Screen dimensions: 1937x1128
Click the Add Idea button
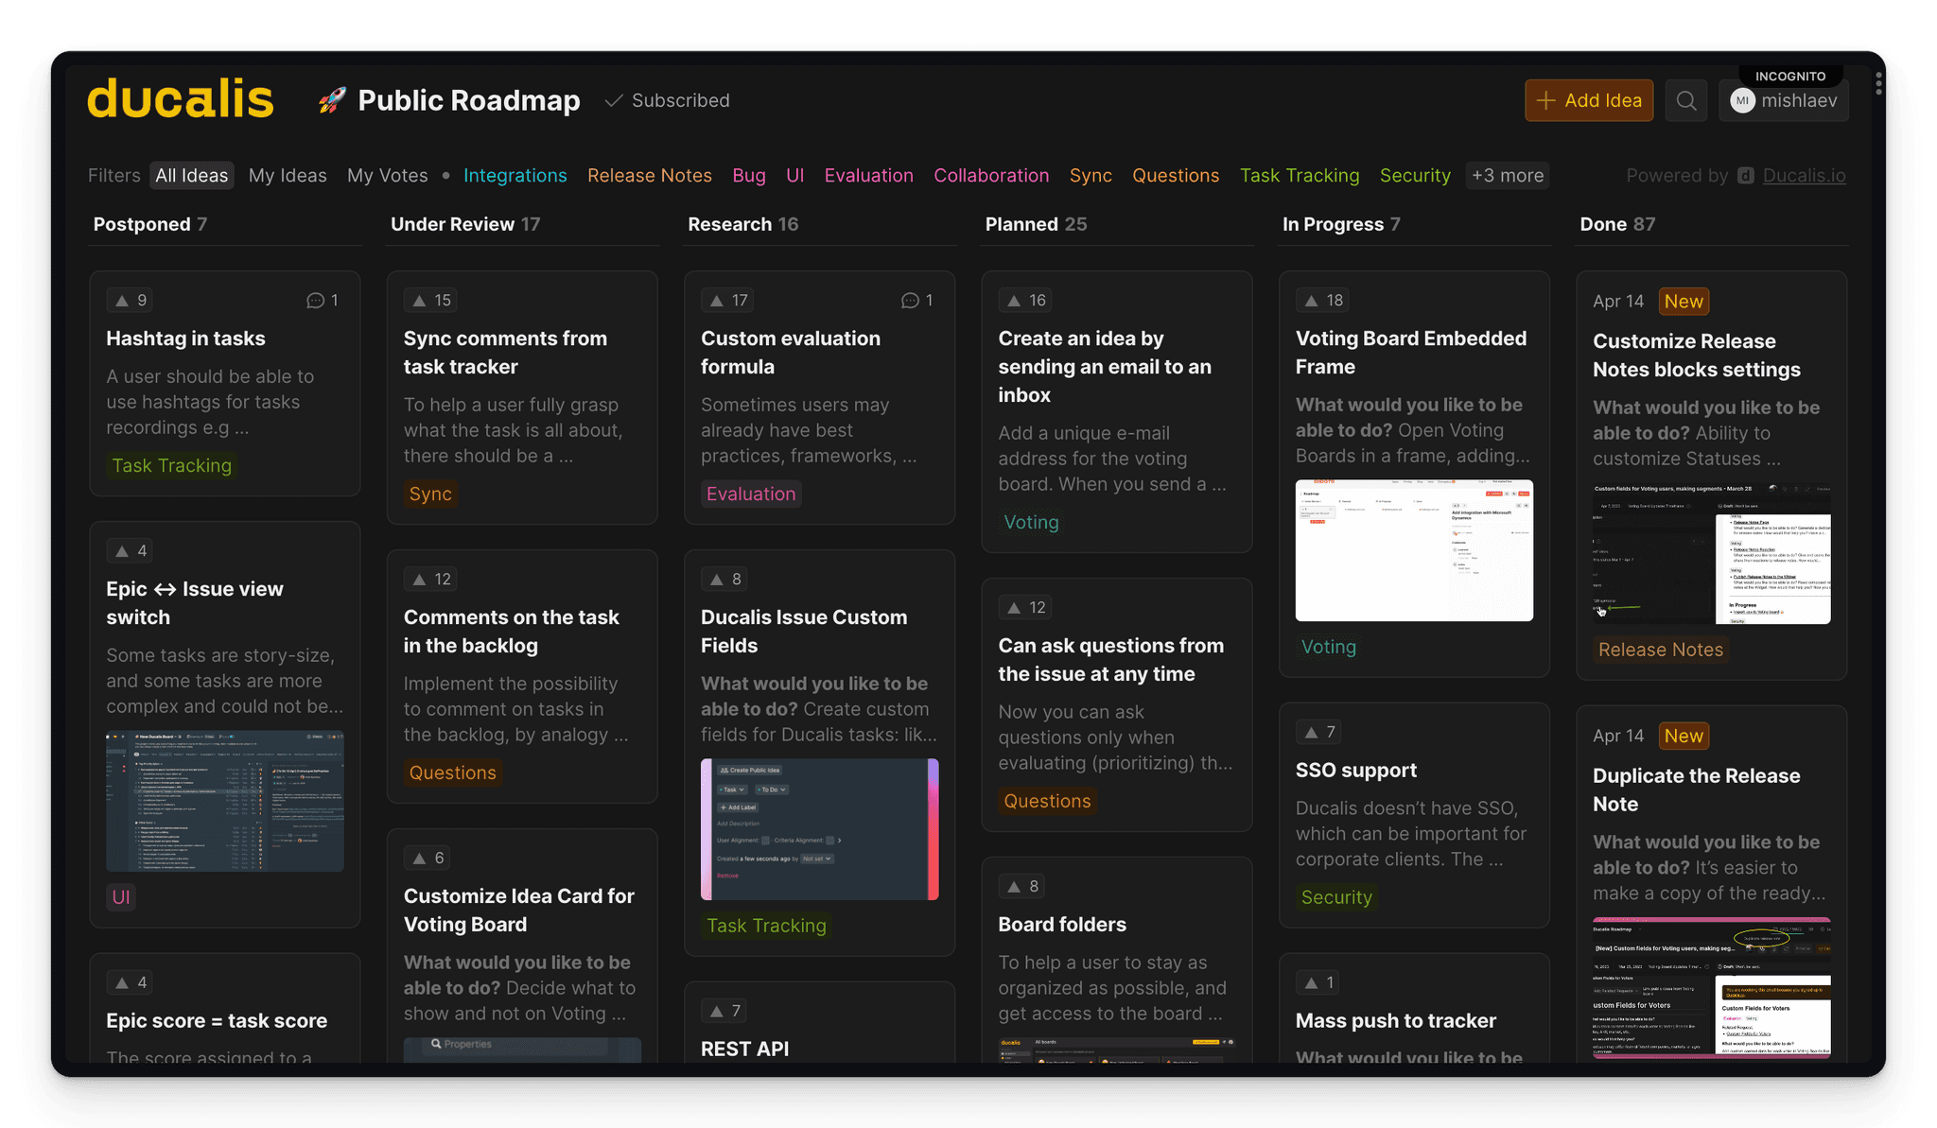point(1588,100)
